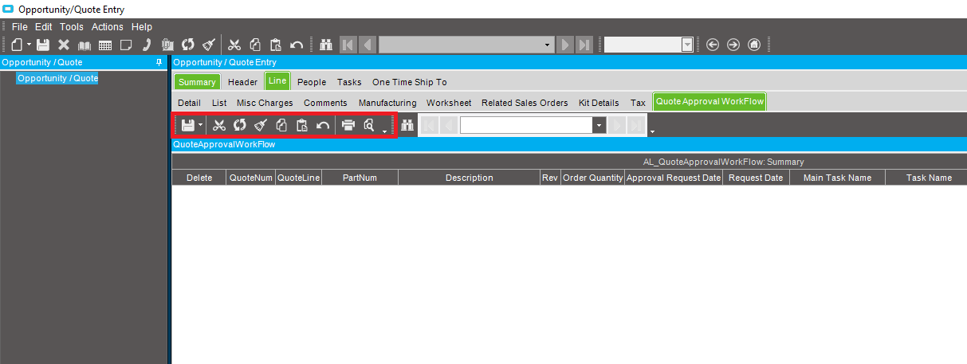Image resolution: width=967 pixels, height=364 pixels.
Task: Go to previous record in main toolbar
Action: pos(368,45)
